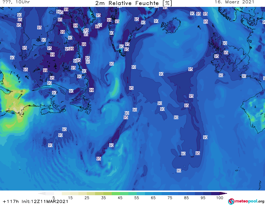Click the '2m Relative Feuchte [%]' map title

pos(133,3)
